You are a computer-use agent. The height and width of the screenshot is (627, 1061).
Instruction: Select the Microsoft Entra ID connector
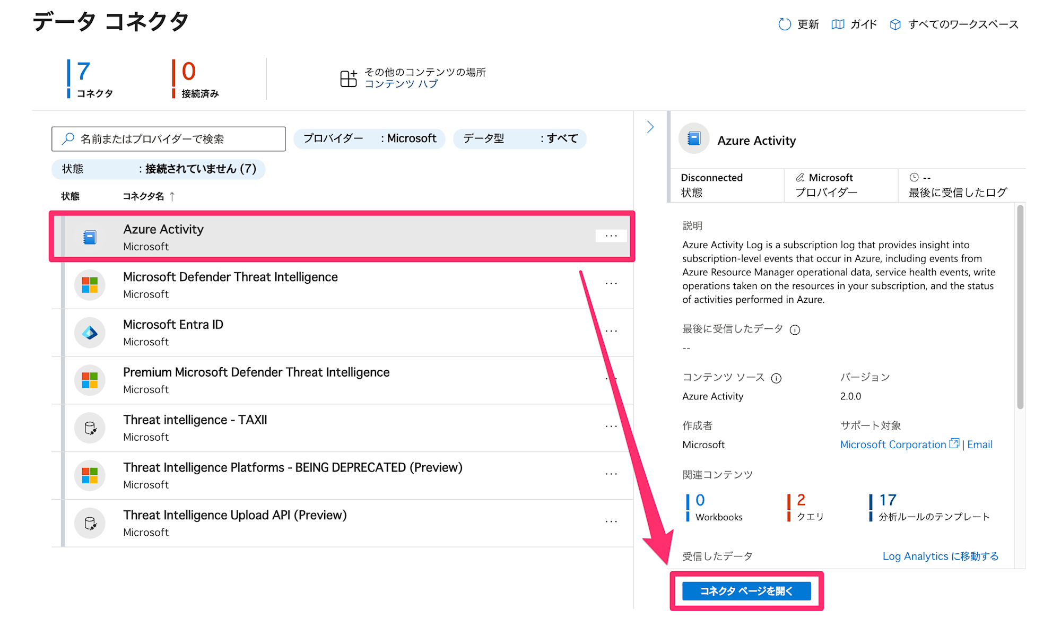(x=342, y=333)
